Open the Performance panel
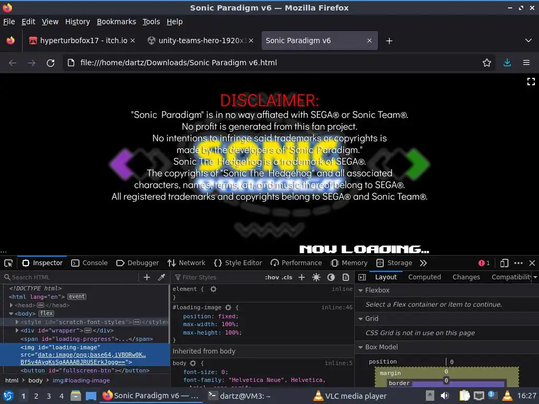The width and height of the screenshot is (539, 404). (296, 263)
